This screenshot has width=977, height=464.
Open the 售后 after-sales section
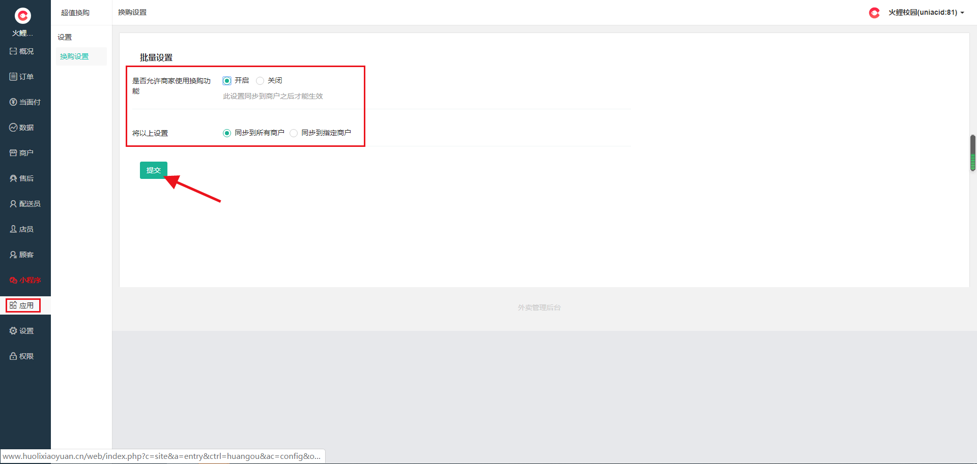tap(21, 178)
